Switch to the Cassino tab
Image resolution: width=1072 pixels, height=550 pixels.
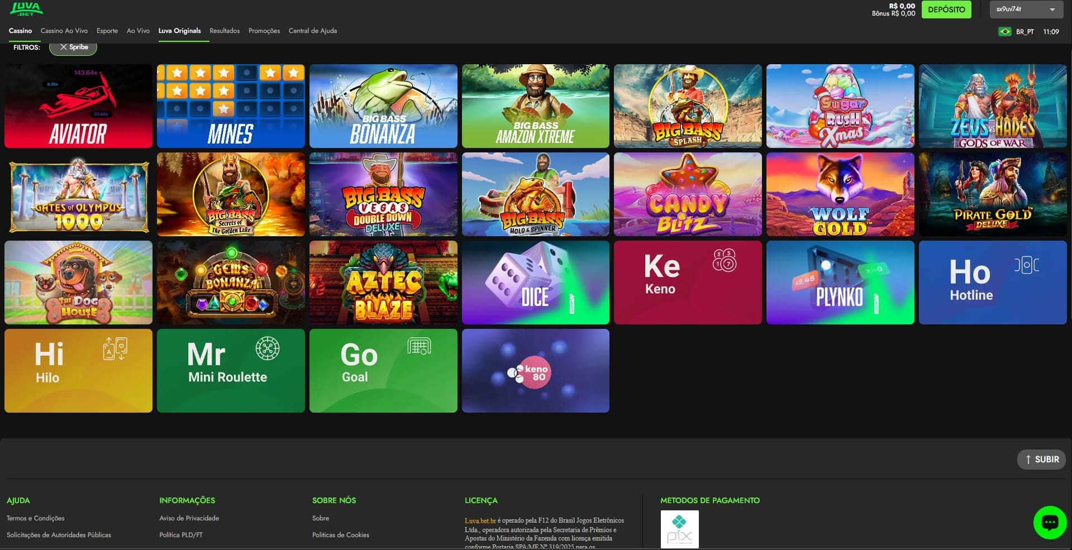coord(20,31)
